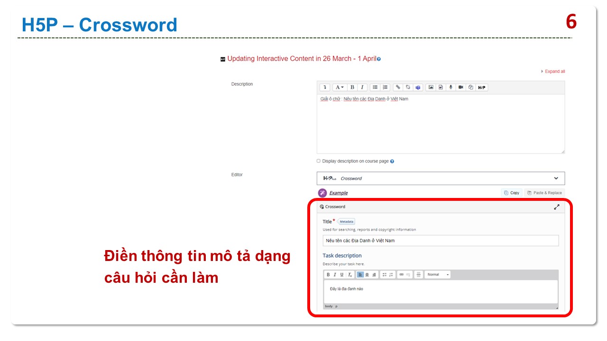Click the Metadata tag next to Title

click(346, 222)
